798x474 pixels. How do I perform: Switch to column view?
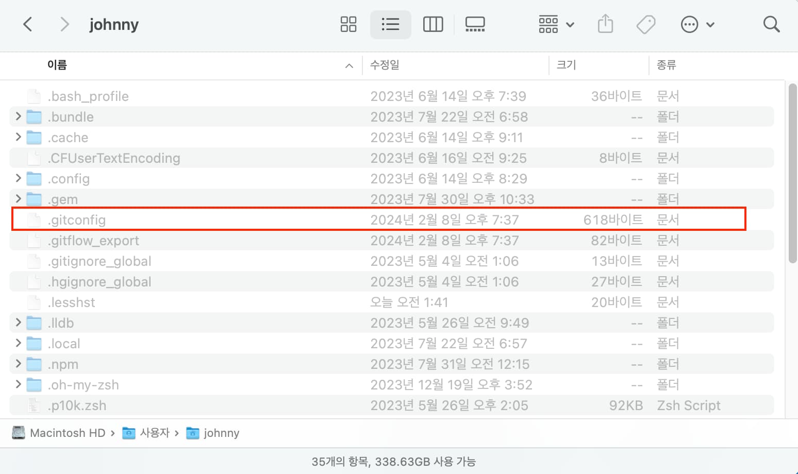[433, 24]
